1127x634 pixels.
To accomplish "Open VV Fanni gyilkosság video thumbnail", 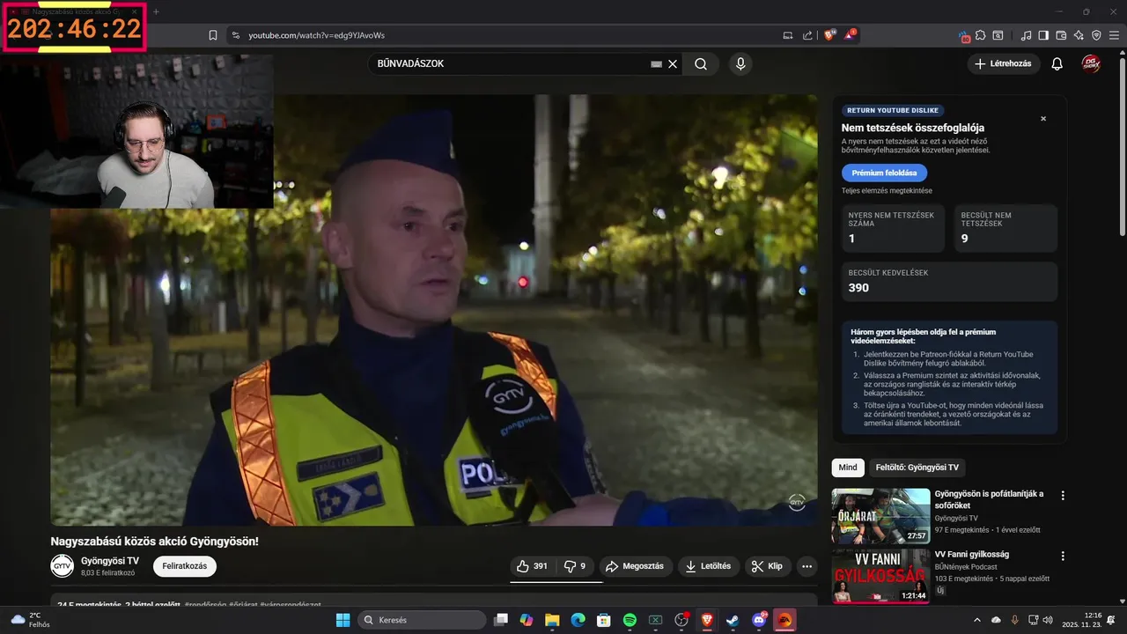I will (x=880, y=577).
